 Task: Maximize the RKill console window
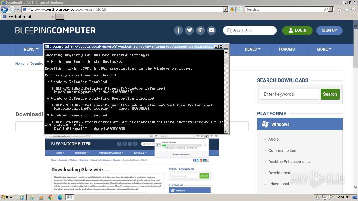click(x=221, y=47)
